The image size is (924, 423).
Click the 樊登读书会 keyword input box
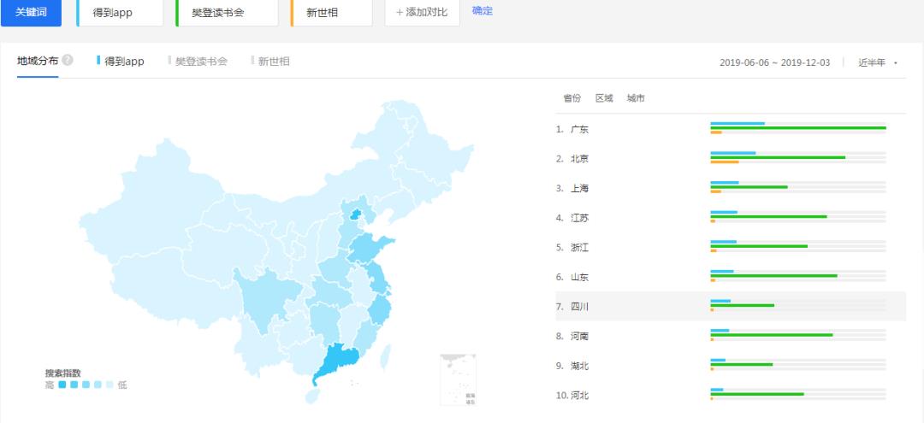click(x=228, y=13)
